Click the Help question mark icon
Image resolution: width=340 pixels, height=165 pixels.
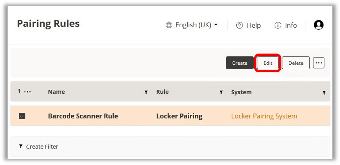[240, 25]
